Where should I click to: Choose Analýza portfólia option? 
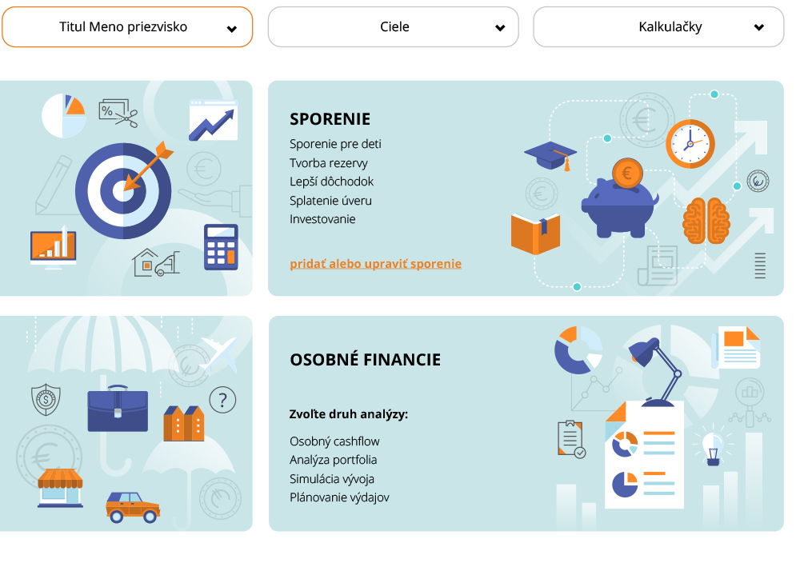pos(331,460)
